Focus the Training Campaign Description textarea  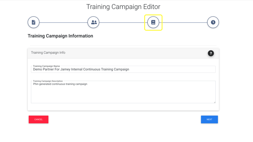click(x=123, y=92)
